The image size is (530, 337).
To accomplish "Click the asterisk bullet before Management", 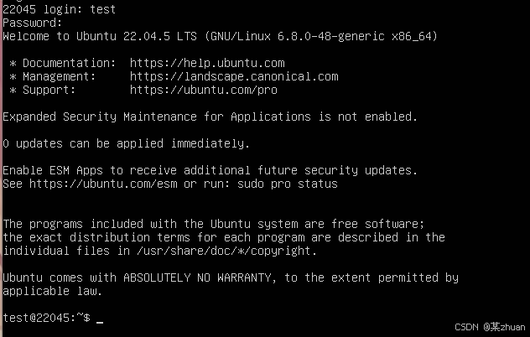I will (x=13, y=77).
